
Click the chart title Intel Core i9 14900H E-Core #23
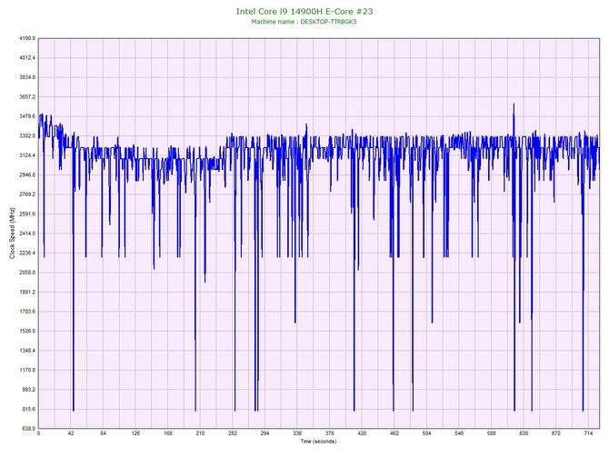click(x=304, y=11)
